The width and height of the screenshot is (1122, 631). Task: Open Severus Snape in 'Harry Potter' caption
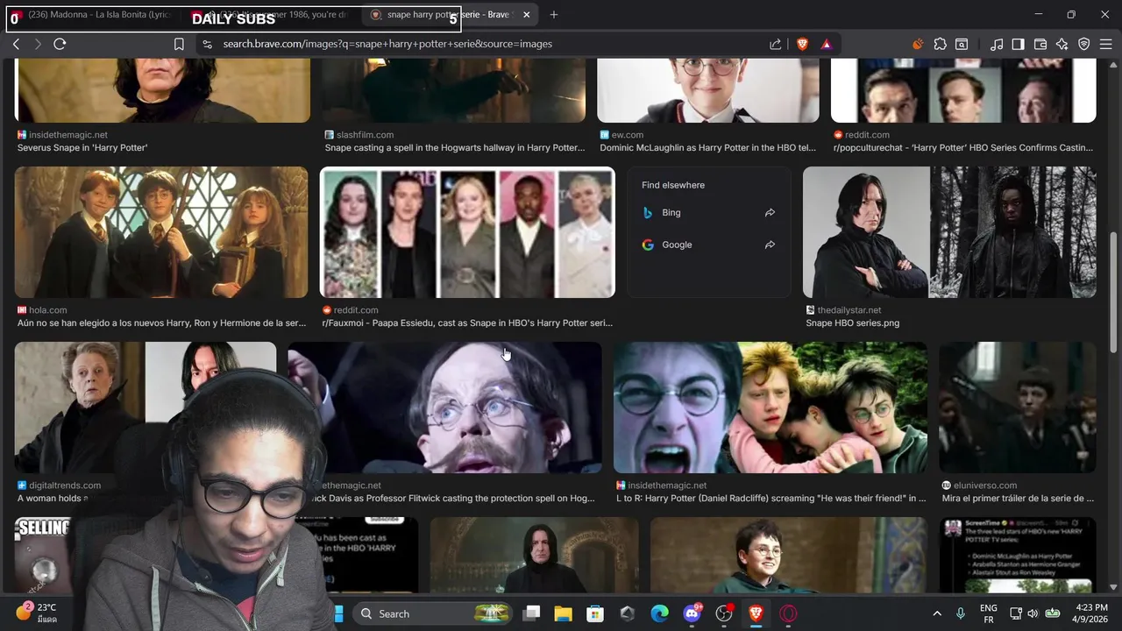(82, 148)
